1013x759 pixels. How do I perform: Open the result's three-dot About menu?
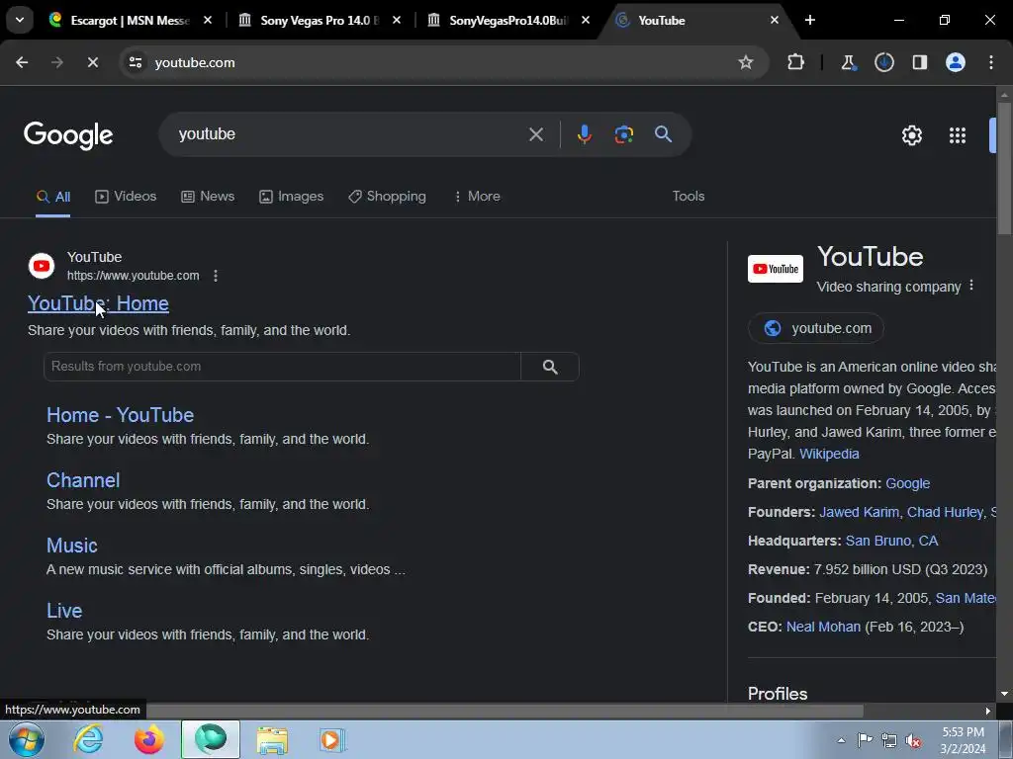216,276
